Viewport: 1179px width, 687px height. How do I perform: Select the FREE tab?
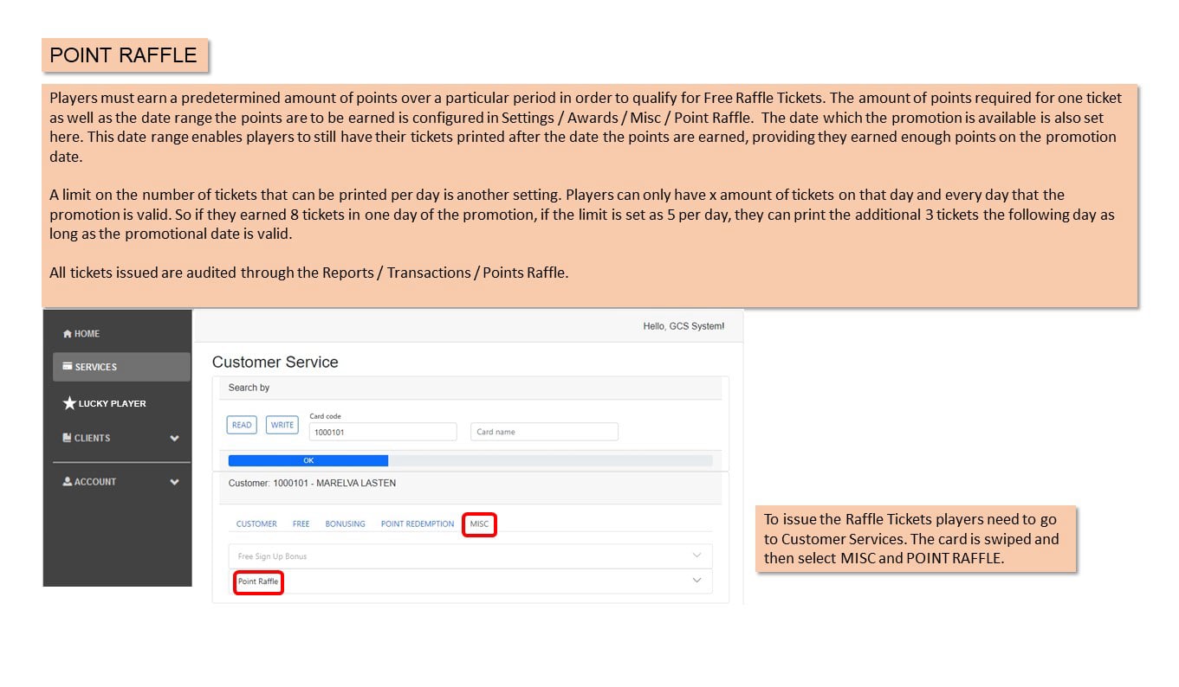(x=301, y=524)
